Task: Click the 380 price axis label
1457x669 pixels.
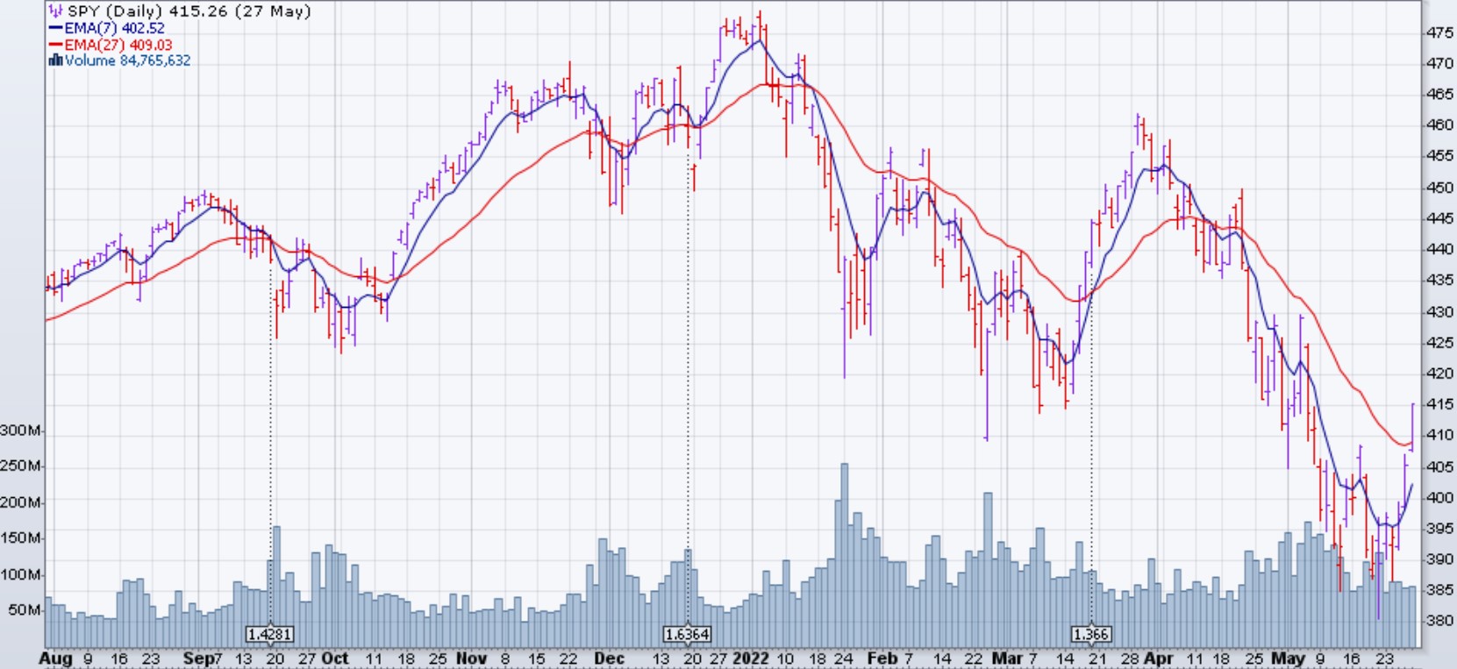Action: (1439, 621)
